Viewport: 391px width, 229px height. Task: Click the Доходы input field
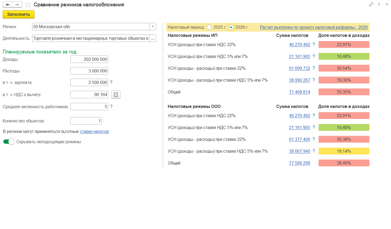tap(89, 59)
